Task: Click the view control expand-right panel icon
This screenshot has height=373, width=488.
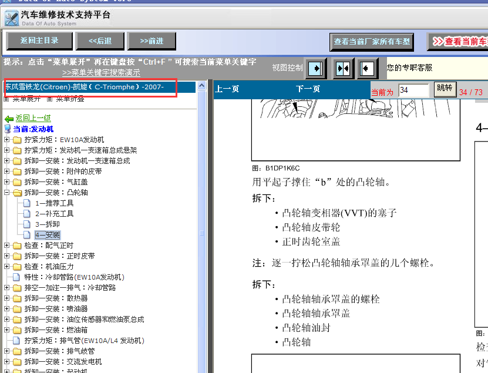Action: 317,69
